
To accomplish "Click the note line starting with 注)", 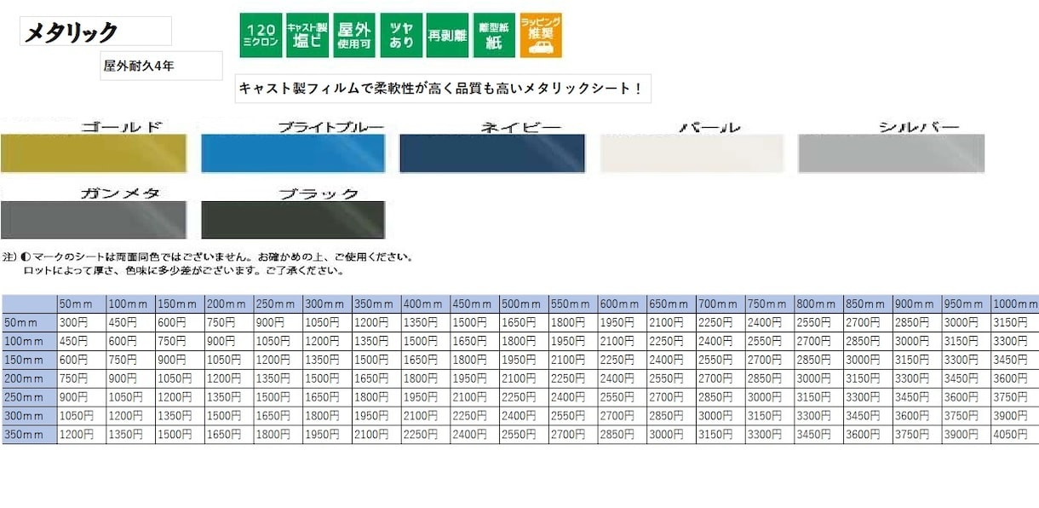I will pyautogui.click(x=209, y=257).
